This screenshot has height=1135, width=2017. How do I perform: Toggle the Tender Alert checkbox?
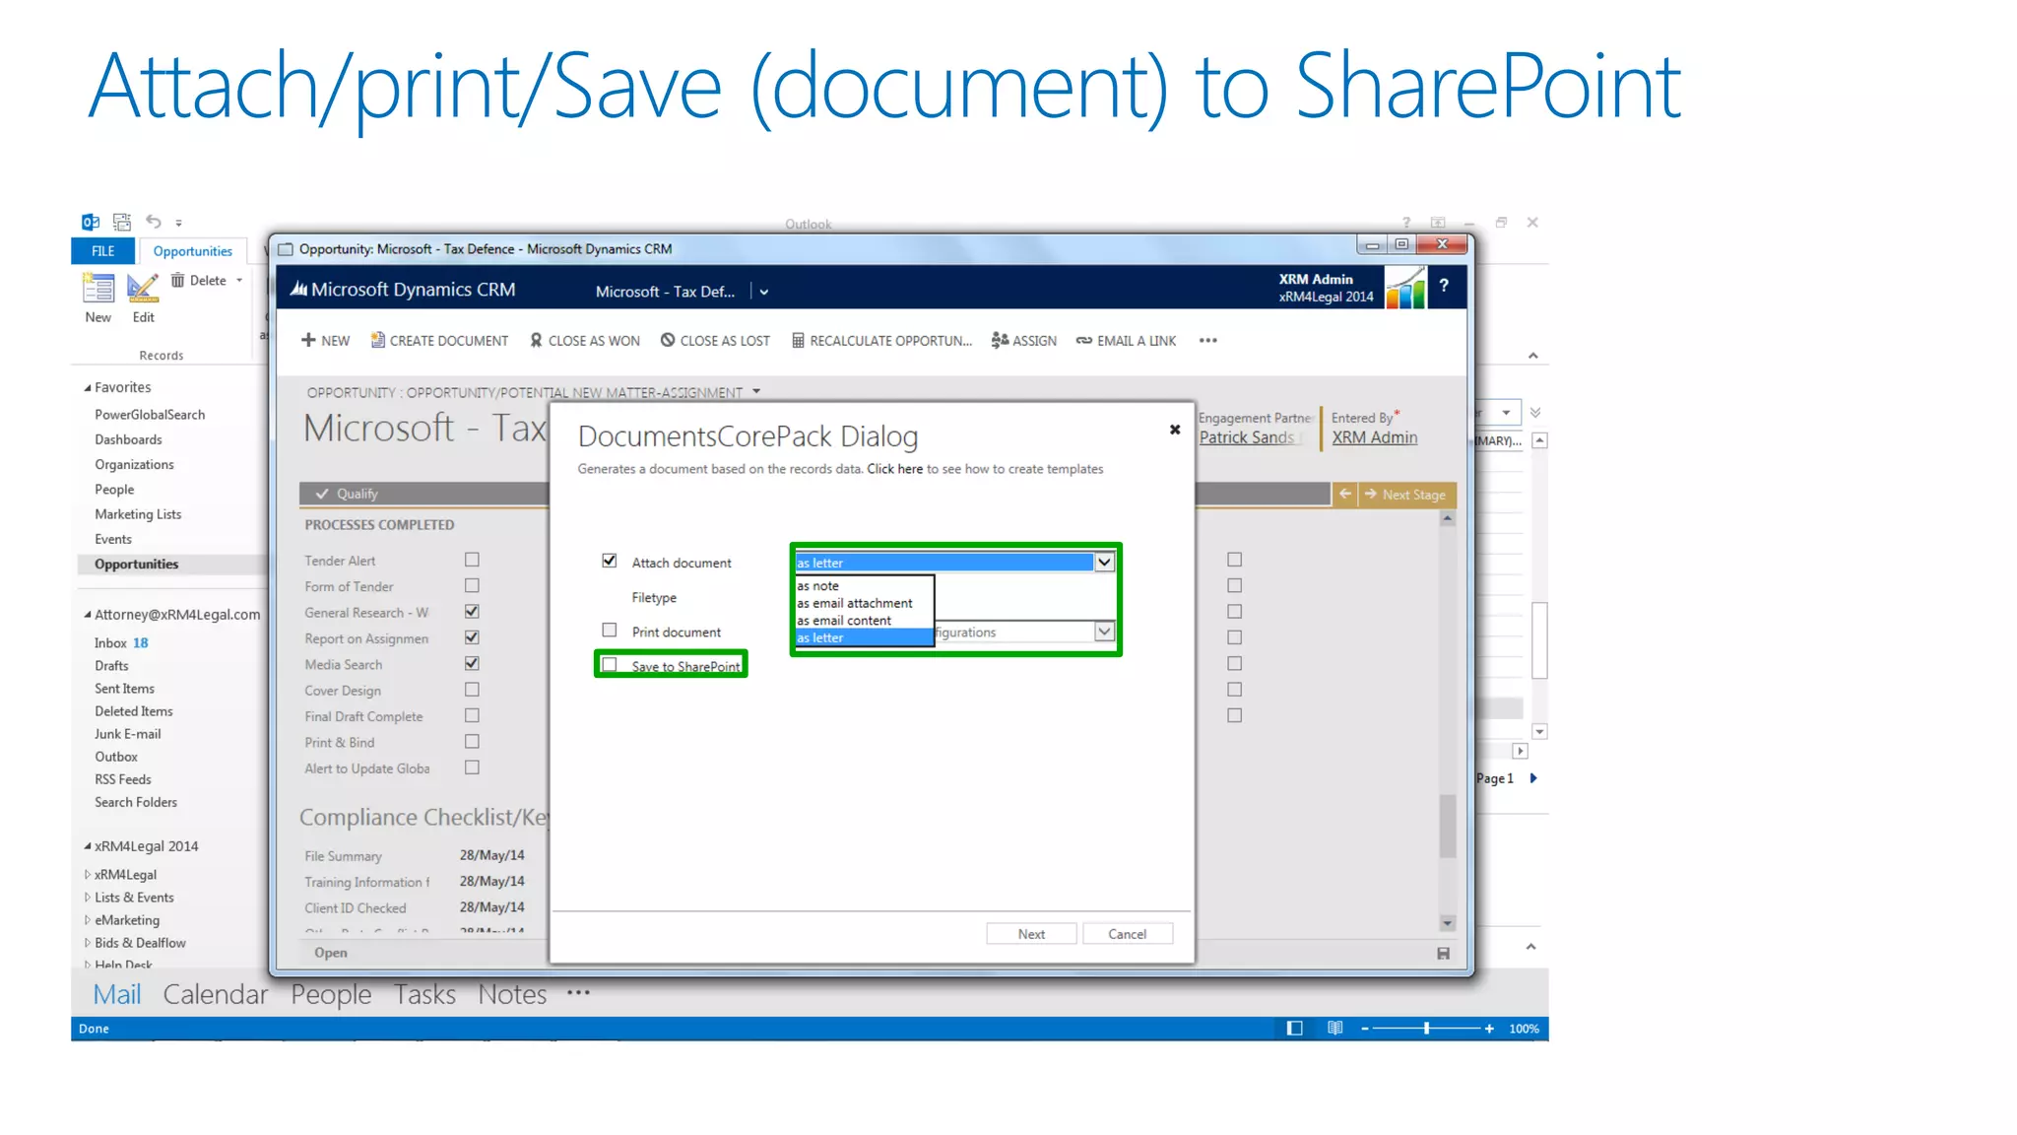[472, 560]
